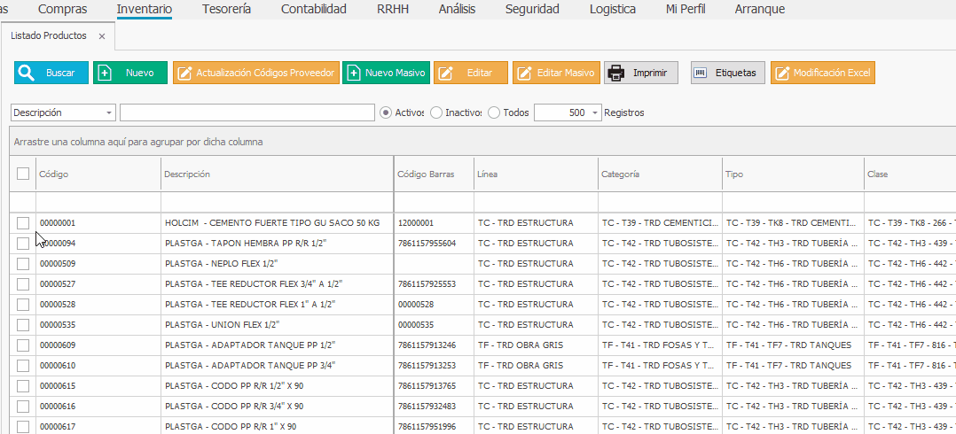Select the Activos radio button
This screenshot has width=956, height=434.
click(385, 112)
